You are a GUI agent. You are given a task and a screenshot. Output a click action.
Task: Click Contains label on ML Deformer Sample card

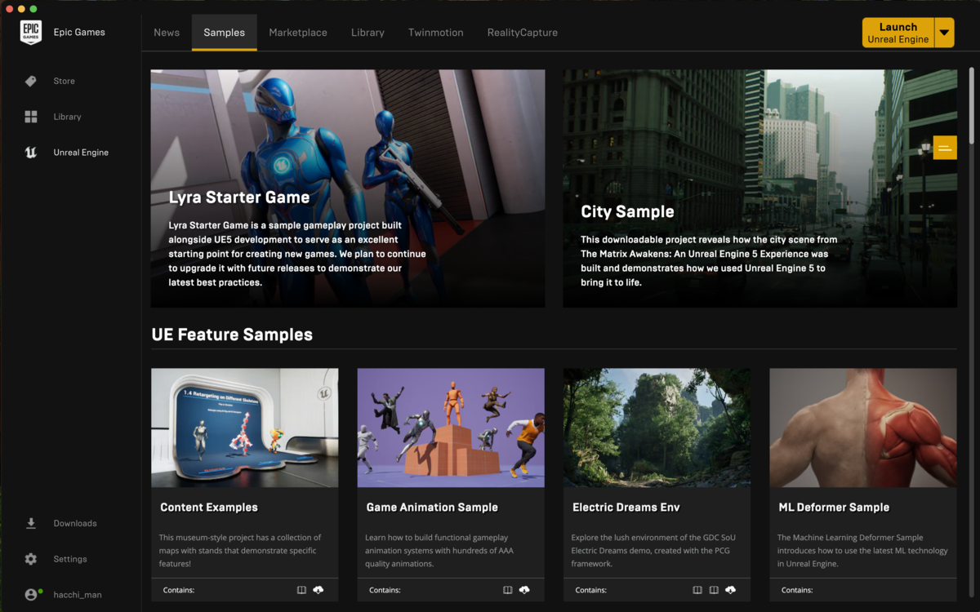tap(797, 590)
